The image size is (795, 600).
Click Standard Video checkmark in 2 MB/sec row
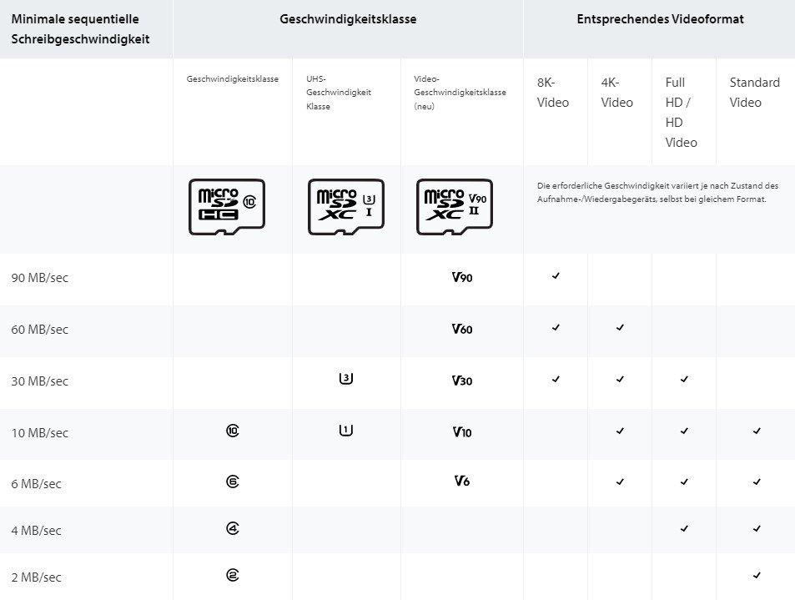pyautogui.click(x=757, y=575)
